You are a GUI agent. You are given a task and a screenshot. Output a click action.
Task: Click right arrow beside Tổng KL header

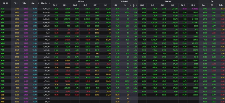(49, 3)
